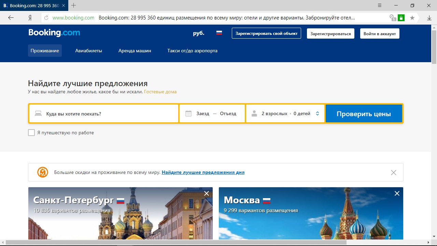
Task: Check 'Я путешествую по работе' checkbox
Action: [31, 133]
